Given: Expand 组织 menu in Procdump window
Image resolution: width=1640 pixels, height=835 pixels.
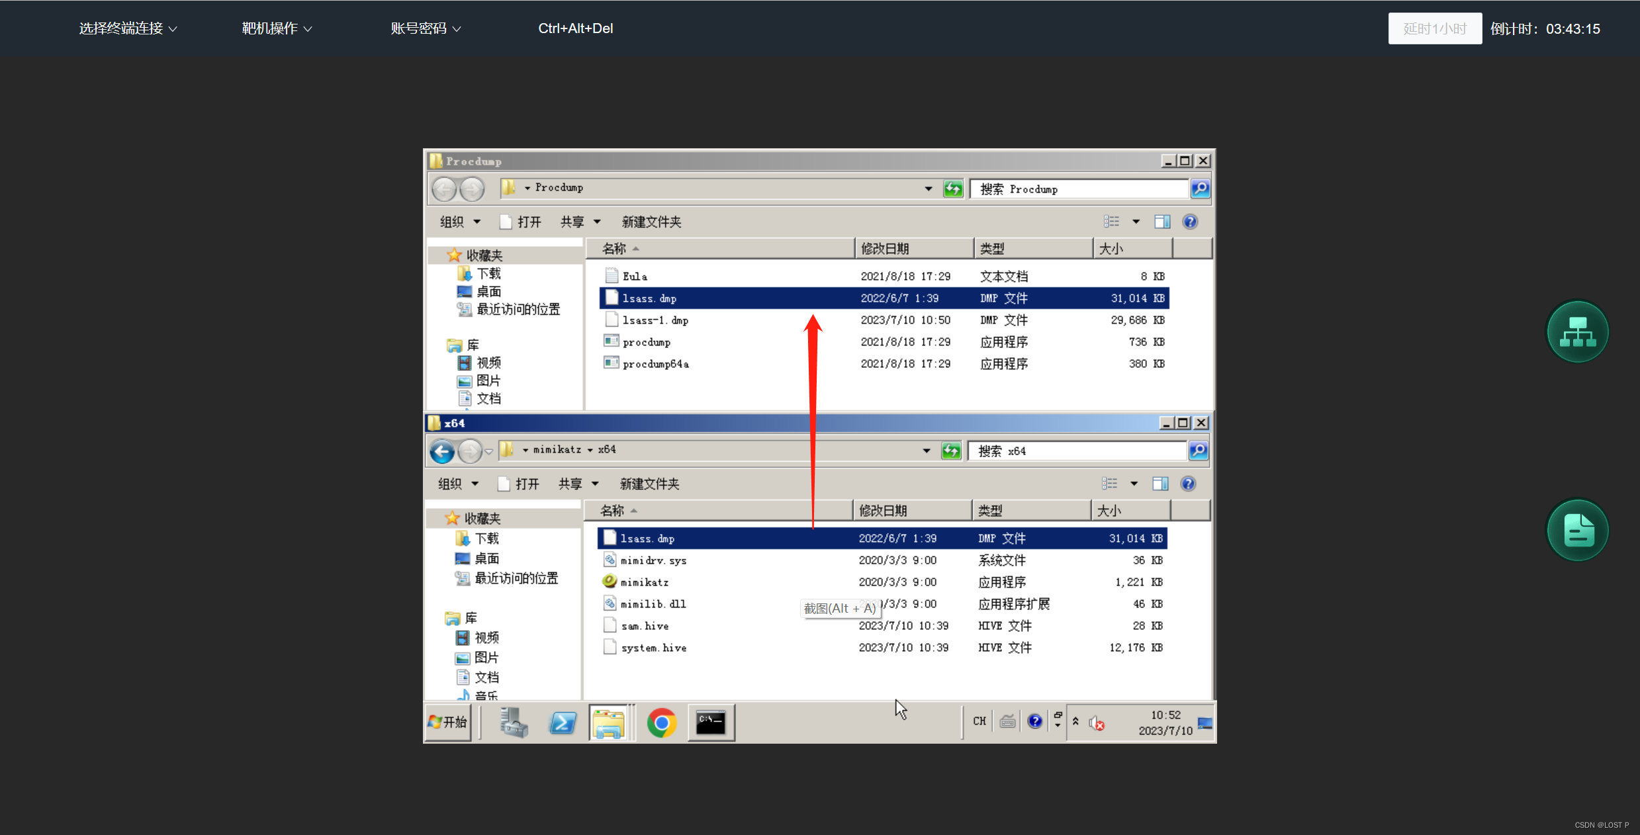Looking at the screenshot, I should [x=460, y=222].
